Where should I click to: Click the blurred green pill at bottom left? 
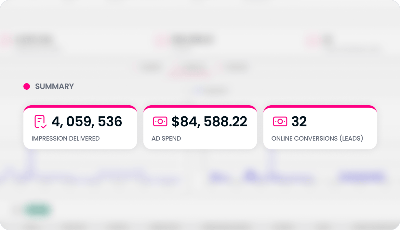[37, 210]
